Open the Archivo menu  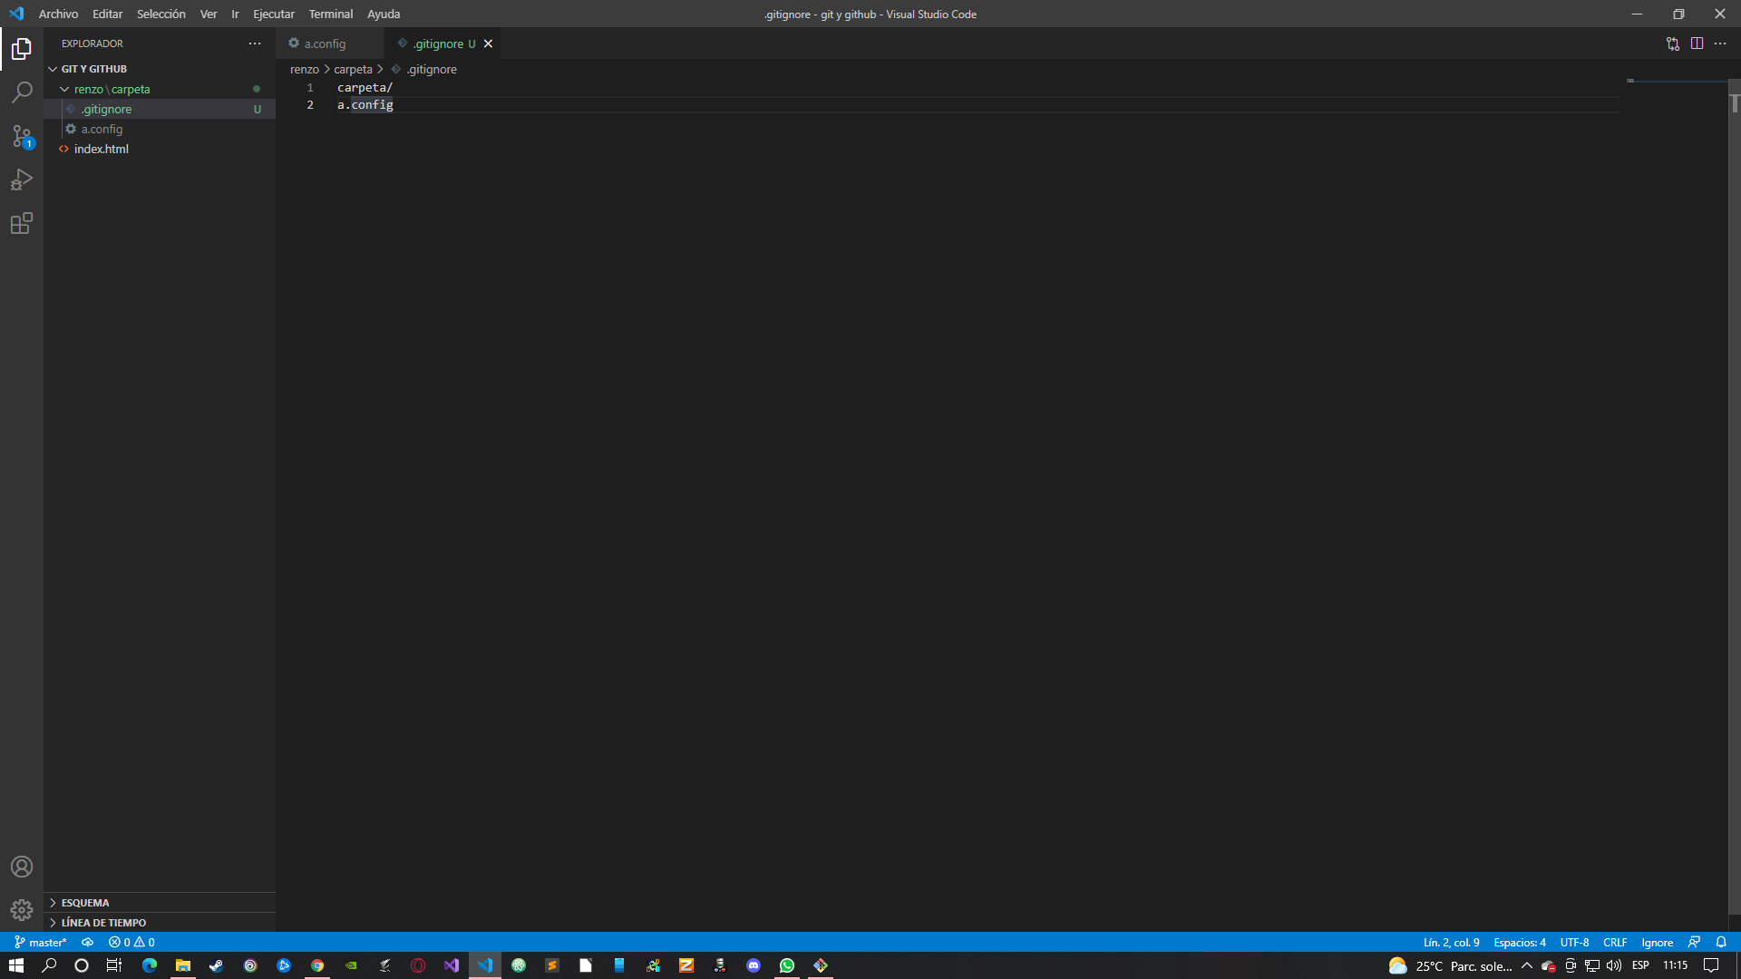58,14
